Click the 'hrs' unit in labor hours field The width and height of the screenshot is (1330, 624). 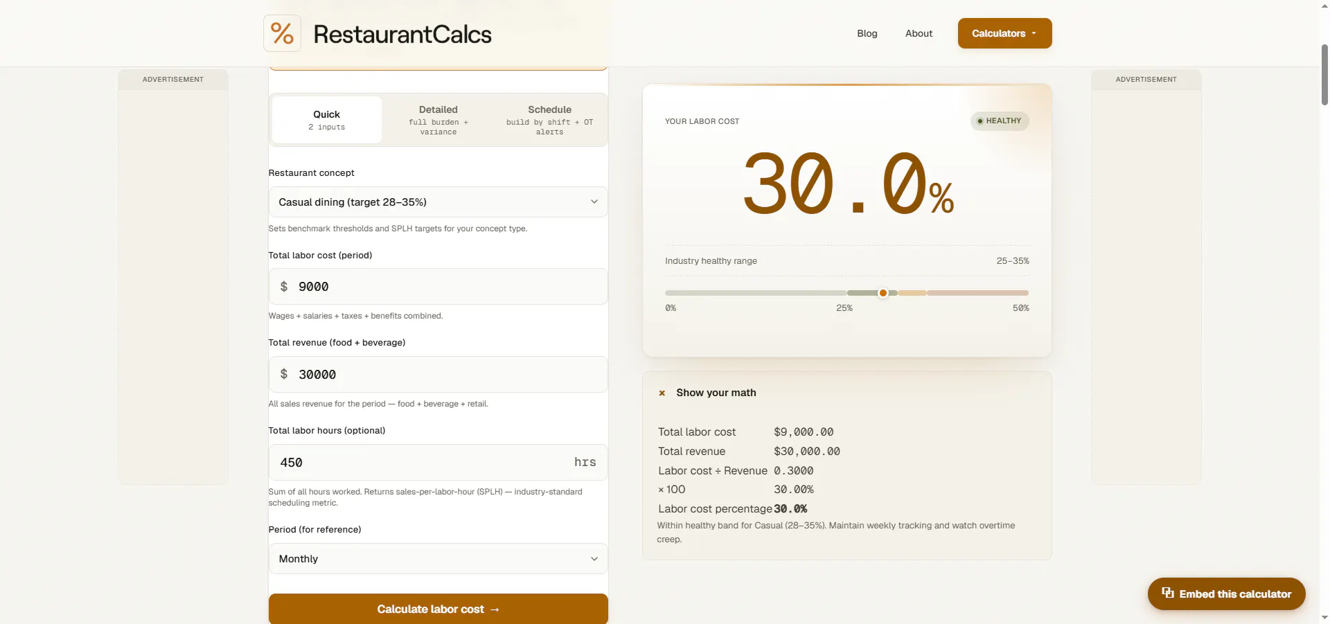pos(585,462)
